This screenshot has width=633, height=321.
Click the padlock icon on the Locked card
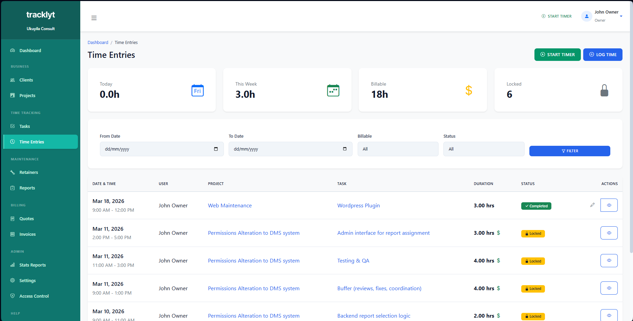tap(605, 90)
